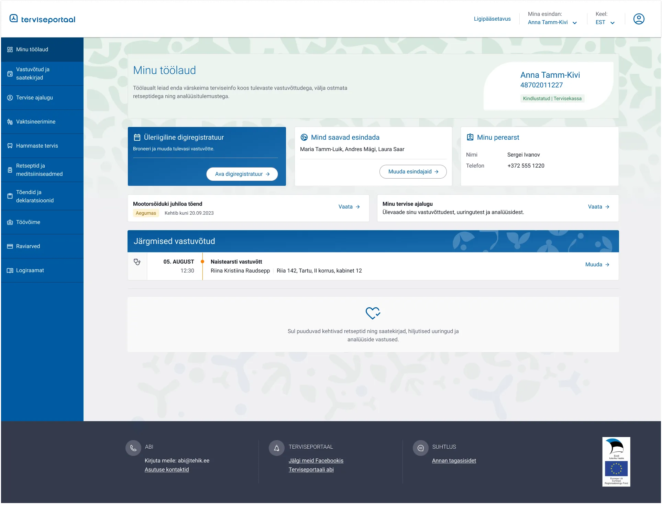Click the Kehtib kuni 20.09.2023 text
The image size is (662, 523).
(189, 213)
